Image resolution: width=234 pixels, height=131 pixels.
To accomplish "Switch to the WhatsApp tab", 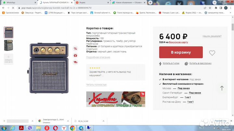I will (19, 3).
